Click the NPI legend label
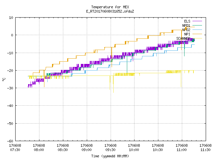 [187, 34]
